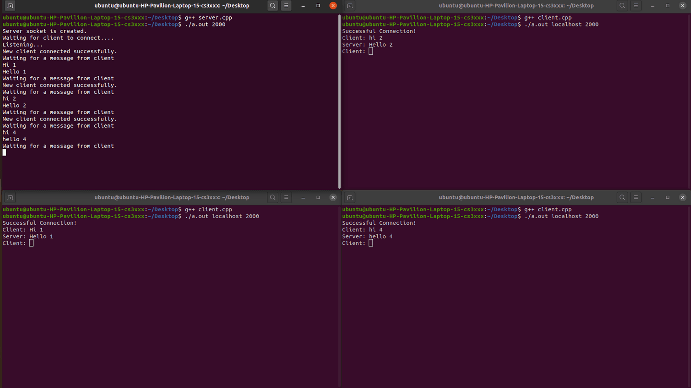Click the 'Server socket is created.' line

45,31
